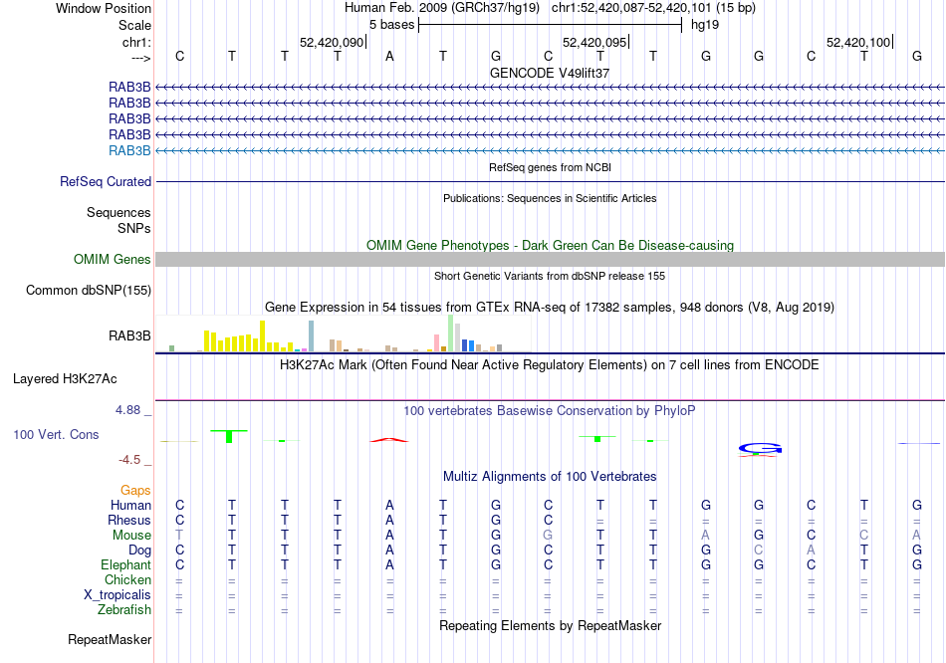Viewport: 946px width, 663px height.
Task: Click the RefSeq genes from NCBI title
Action: coord(550,167)
